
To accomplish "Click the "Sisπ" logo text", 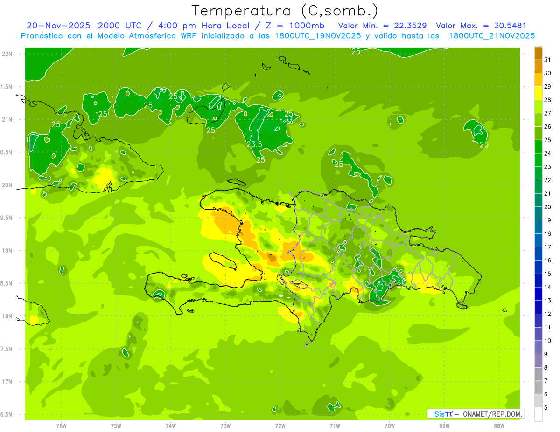I will click(x=443, y=414).
